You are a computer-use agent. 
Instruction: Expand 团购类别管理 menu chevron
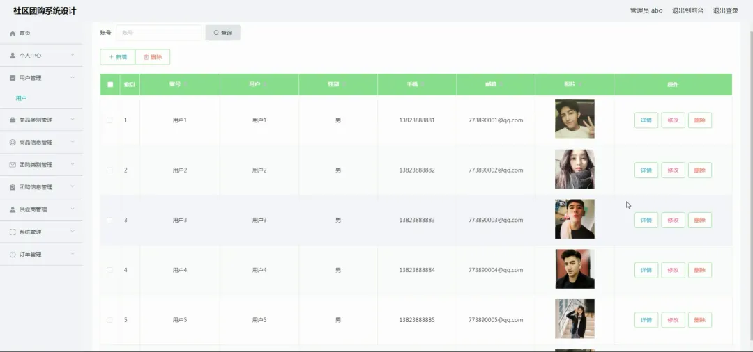(x=73, y=164)
